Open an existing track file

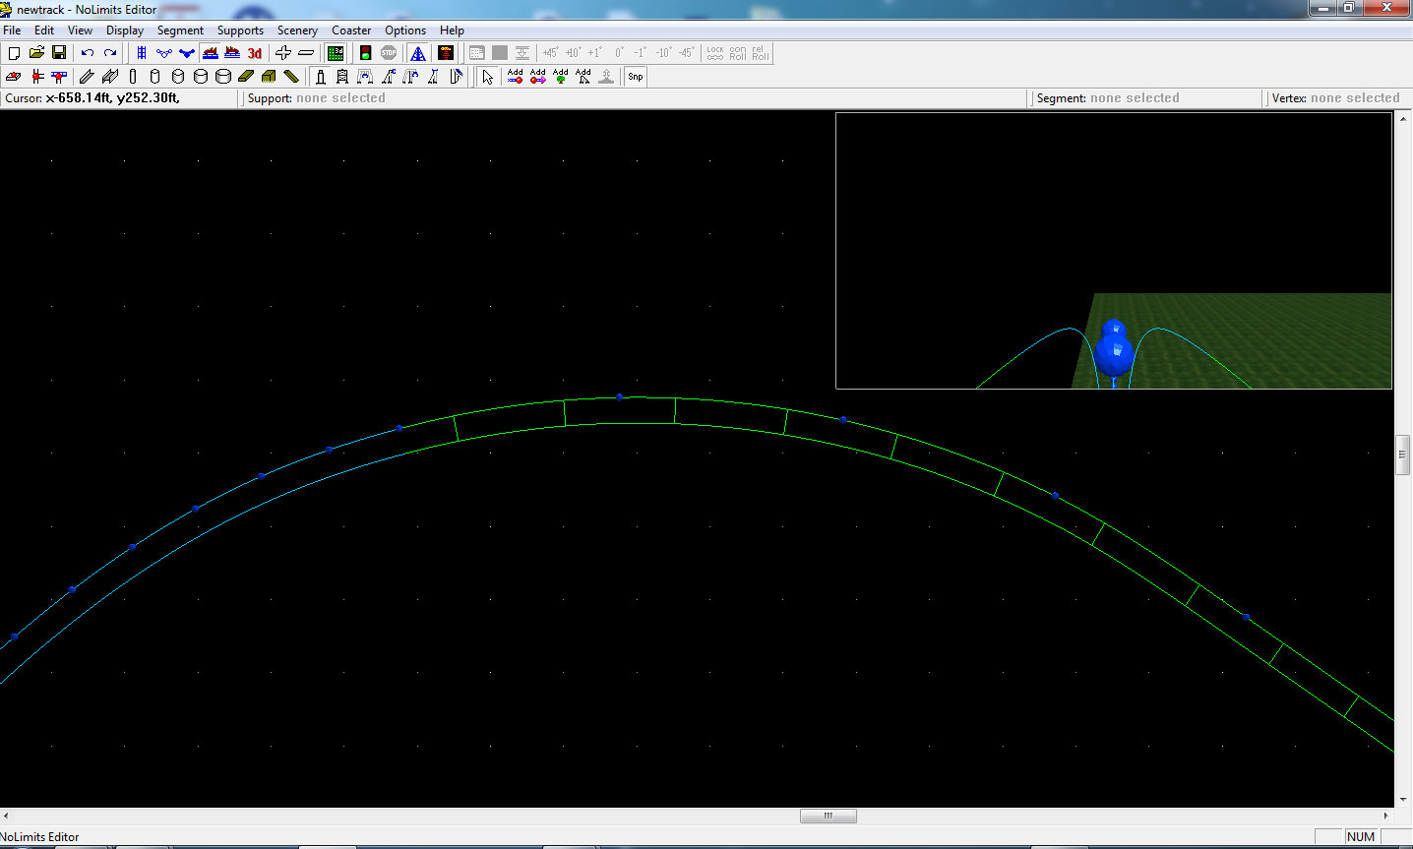(x=36, y=53)
